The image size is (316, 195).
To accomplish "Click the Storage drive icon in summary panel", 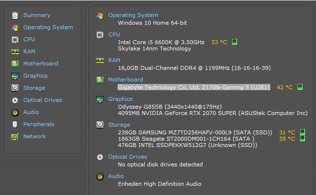I will click(100, 125).
